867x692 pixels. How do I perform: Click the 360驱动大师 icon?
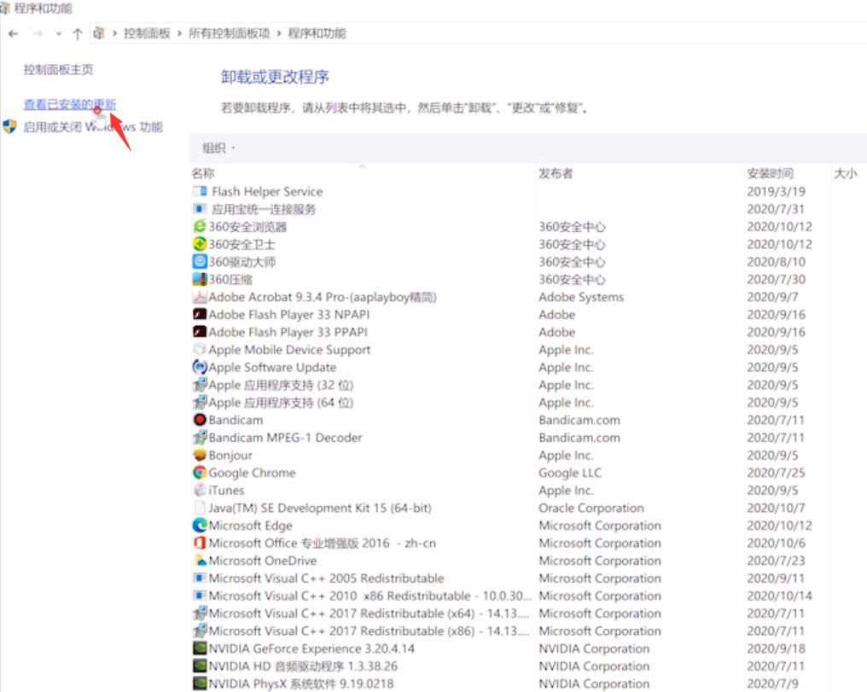[199, 261]
